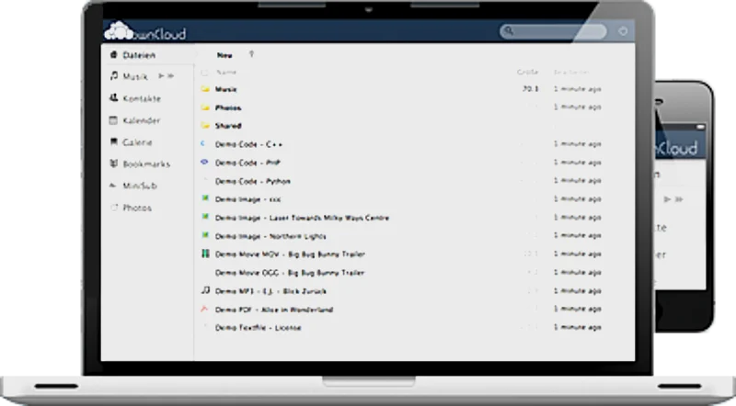Open the settings gear icon in header
This screenshot has width=736, height=406.
pos(623,31)
